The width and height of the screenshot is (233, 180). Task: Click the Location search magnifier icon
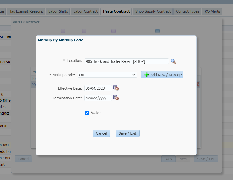click(173, 61)
